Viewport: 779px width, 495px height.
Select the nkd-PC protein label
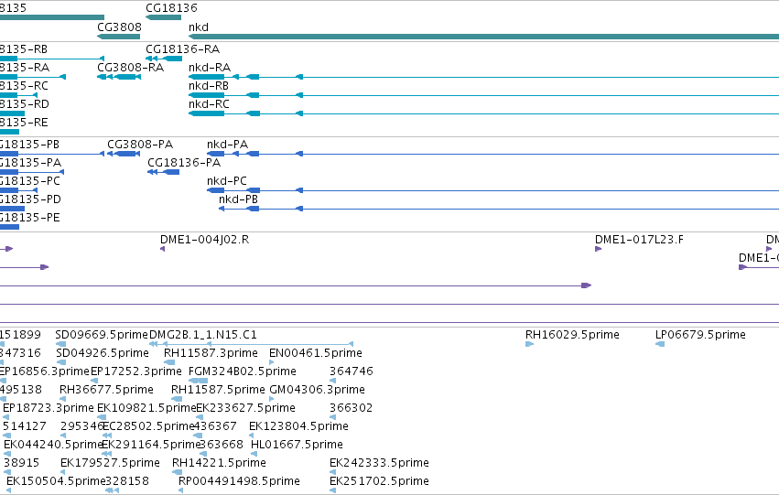click(226, 181)
